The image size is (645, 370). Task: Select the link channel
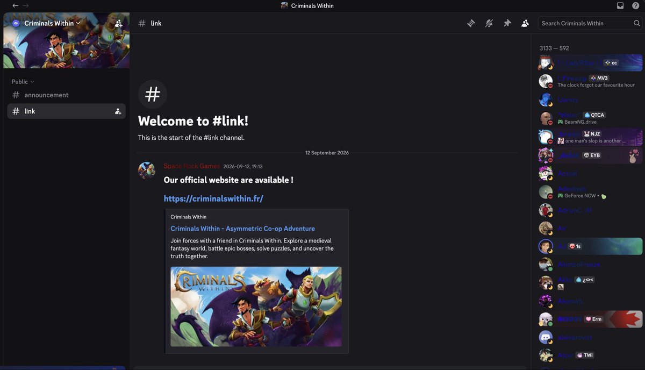66,111
